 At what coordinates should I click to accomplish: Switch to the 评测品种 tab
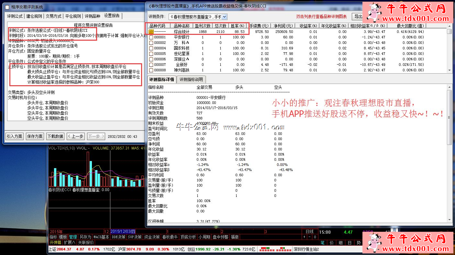pos(92,16)
